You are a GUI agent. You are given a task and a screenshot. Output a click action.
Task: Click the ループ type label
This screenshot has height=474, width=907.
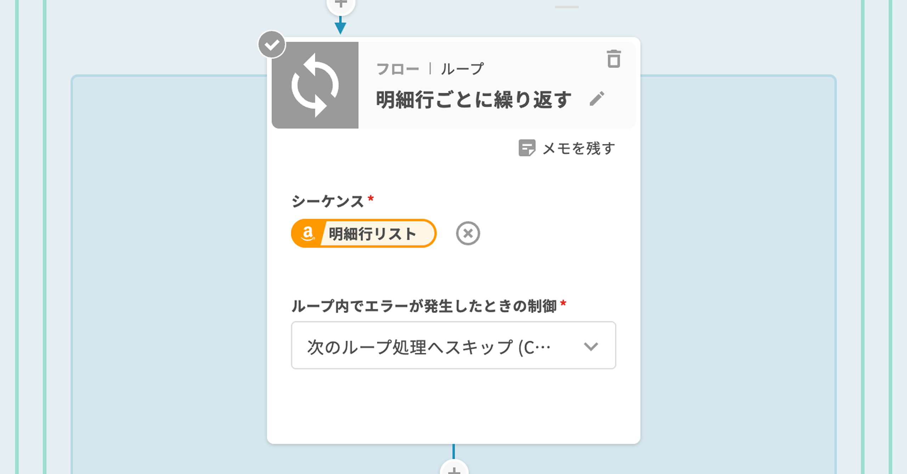coord(462,69)
